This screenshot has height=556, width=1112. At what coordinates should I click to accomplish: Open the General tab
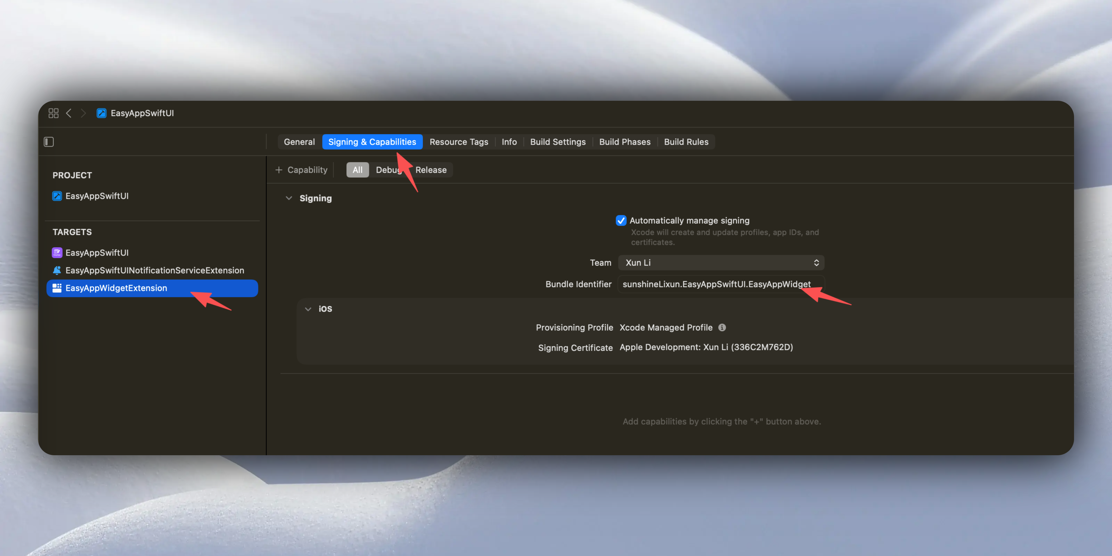coord(299,142)
